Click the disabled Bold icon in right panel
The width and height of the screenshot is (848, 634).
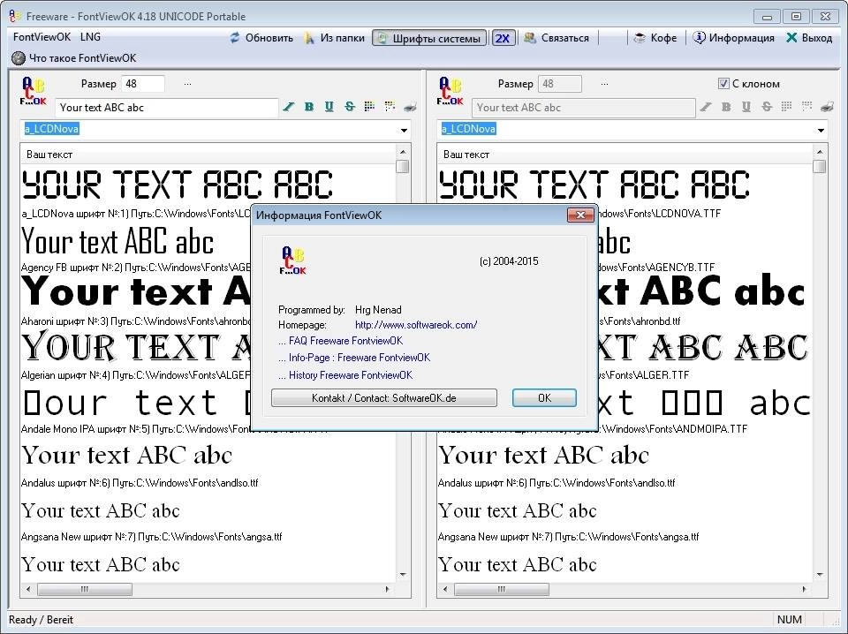click(726, 107)
